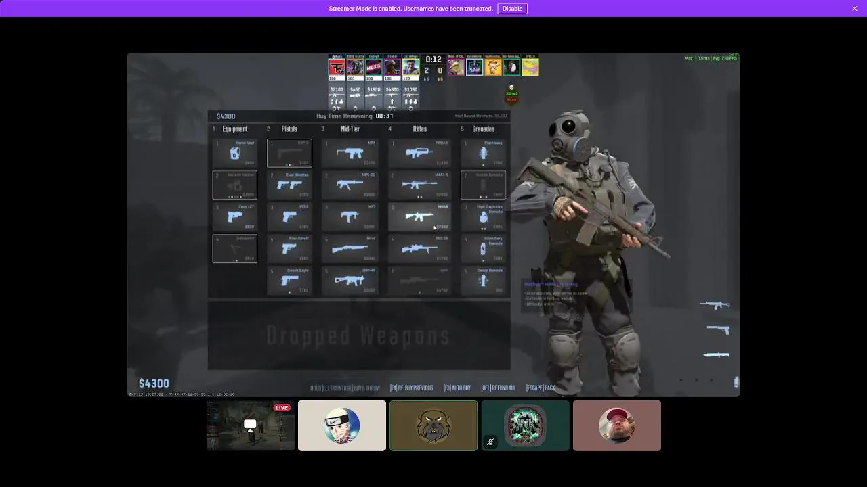Select the Mid-Tier category header
The width and height of the screenshot is (867, 487).
[350, 129]
